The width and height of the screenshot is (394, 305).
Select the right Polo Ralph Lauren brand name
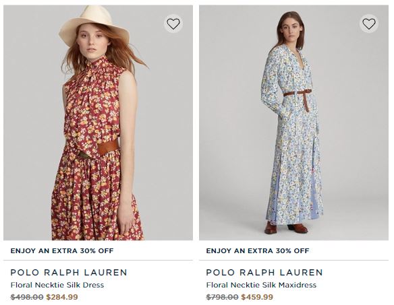264,273
